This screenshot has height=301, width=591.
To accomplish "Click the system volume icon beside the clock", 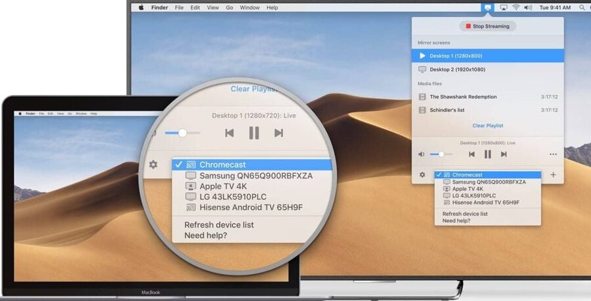I will [528, 7].
